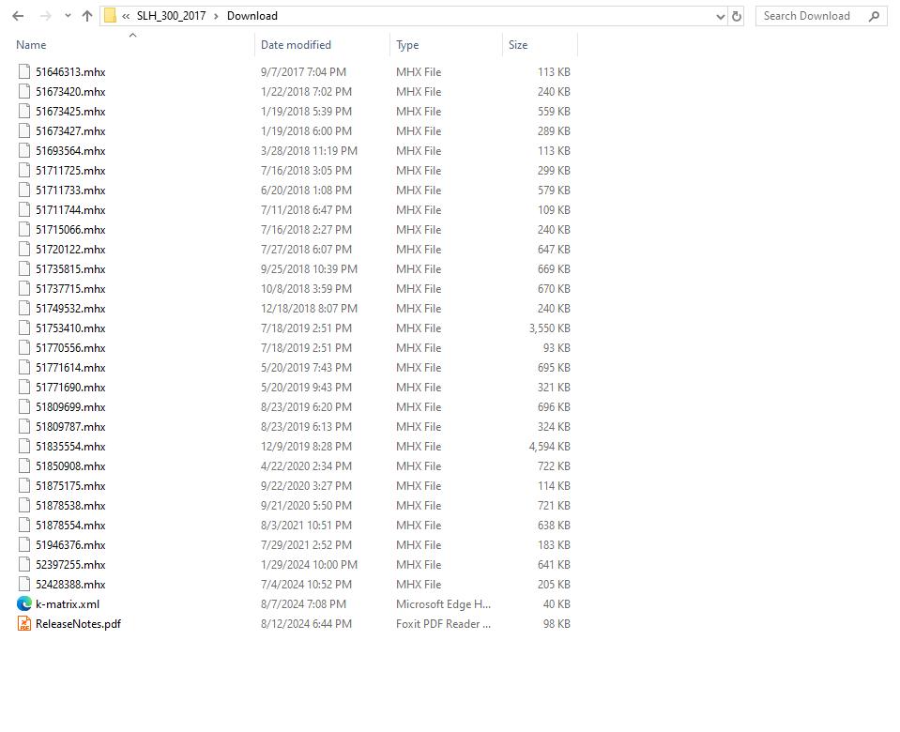Expand chevron after SLH_300_2017 breadcrumb
Image resolution: width=900 pixels, height=732 pixels.
pyautogui.click(x=217, y=16)
